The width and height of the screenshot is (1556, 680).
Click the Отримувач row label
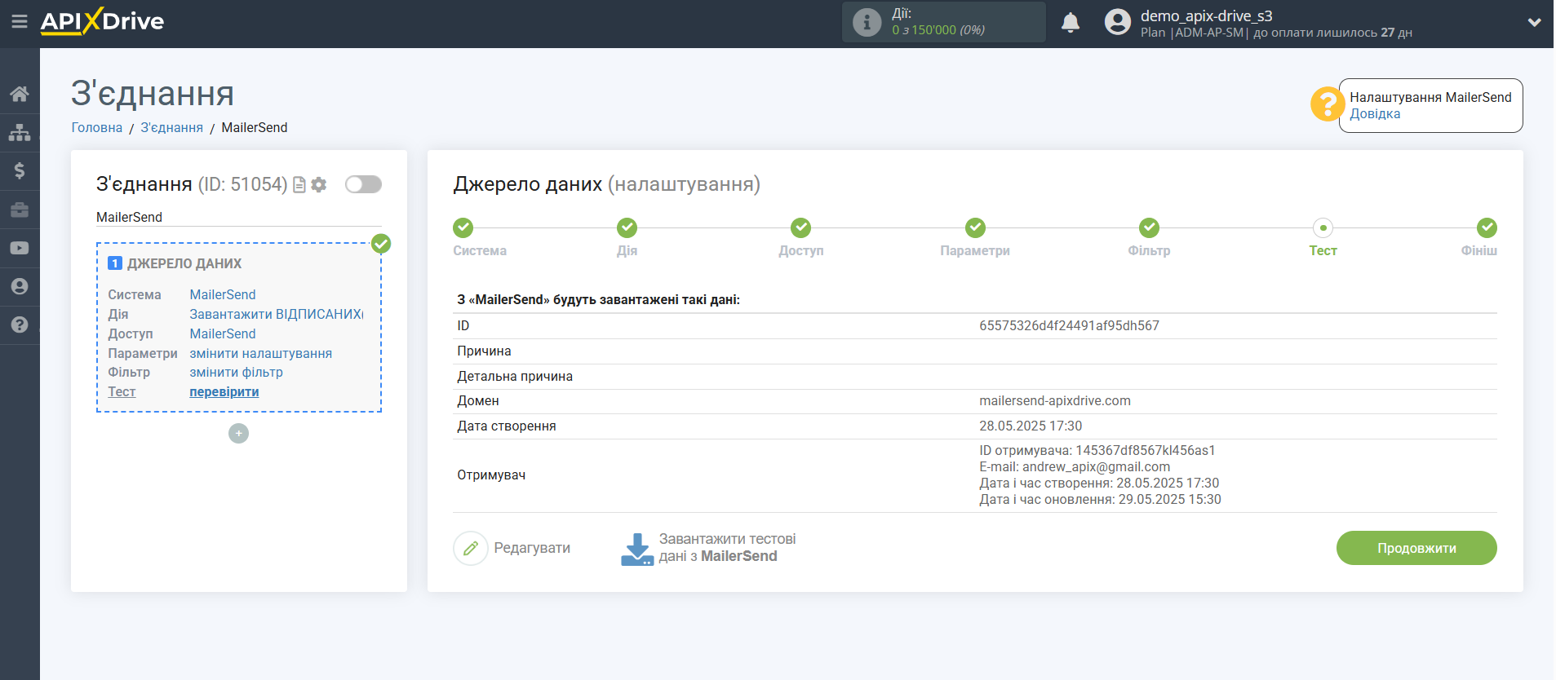(x=491, y=475)
